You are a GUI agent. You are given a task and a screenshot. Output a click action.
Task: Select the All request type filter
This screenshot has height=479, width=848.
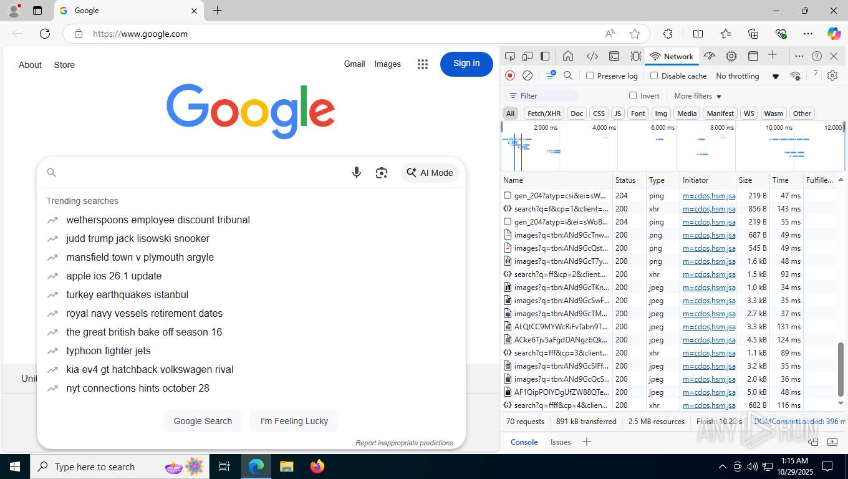pyautogui.click(x=511, y=114)
